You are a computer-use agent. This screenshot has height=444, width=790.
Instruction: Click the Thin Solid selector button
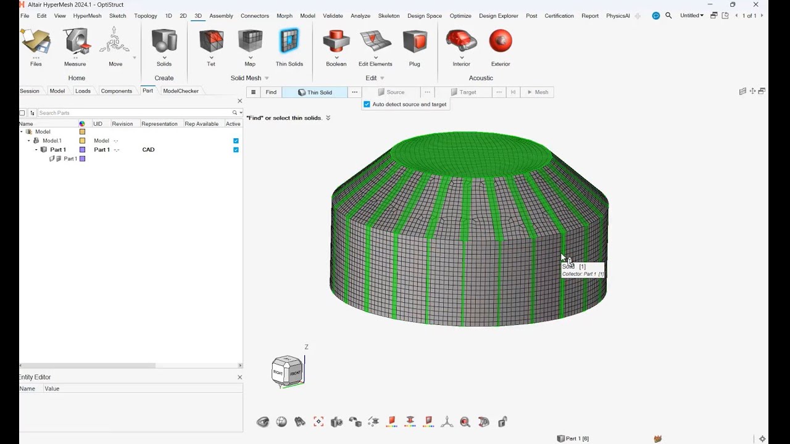click(315, 92)
